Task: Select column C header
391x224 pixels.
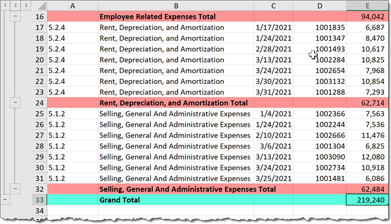Action: 273,5
